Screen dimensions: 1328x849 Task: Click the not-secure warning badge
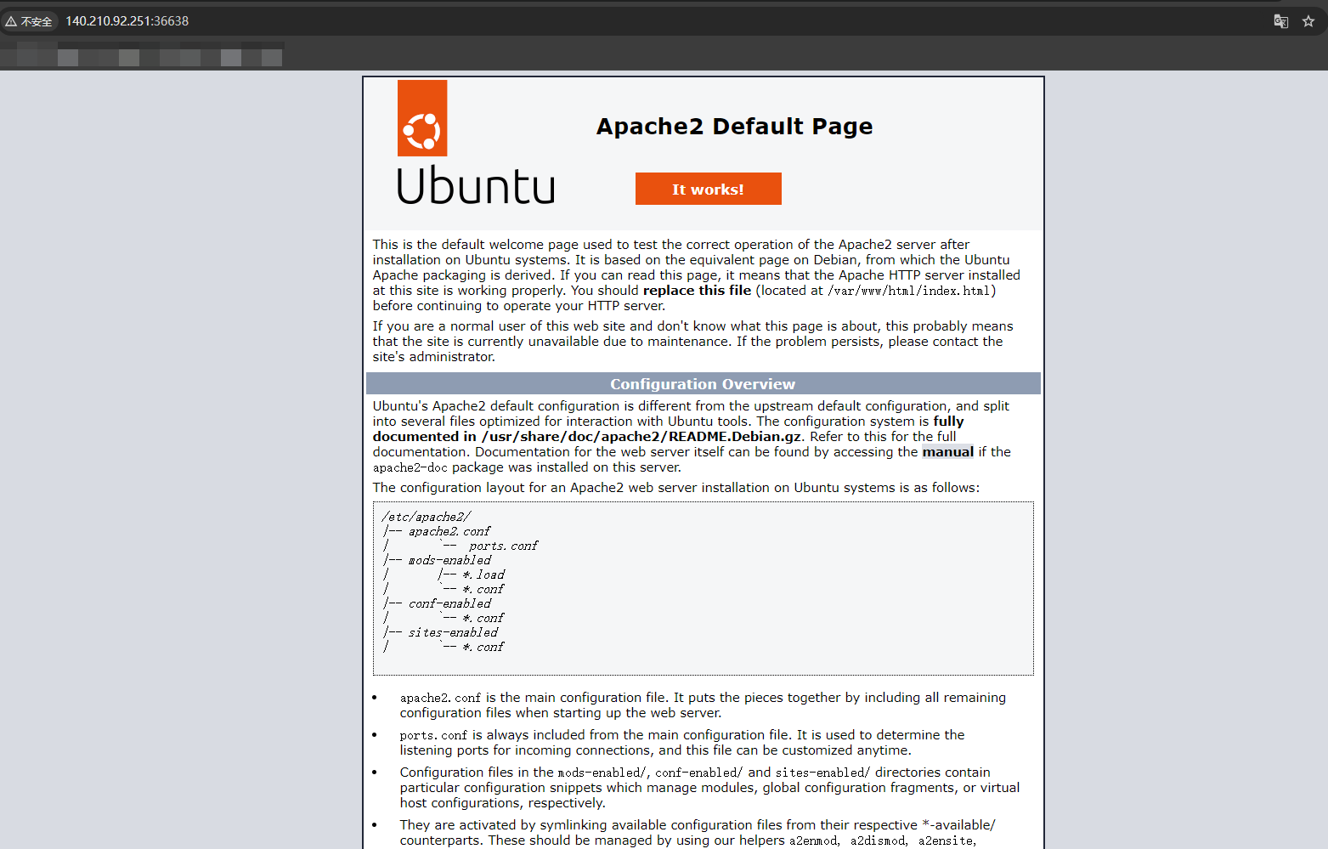(29, 21)
